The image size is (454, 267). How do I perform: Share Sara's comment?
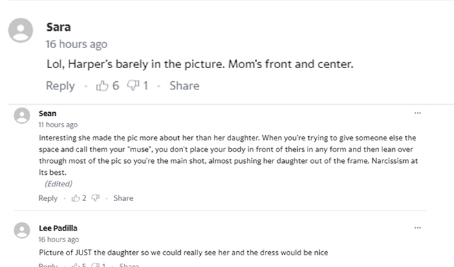click(x=184, y=86)
